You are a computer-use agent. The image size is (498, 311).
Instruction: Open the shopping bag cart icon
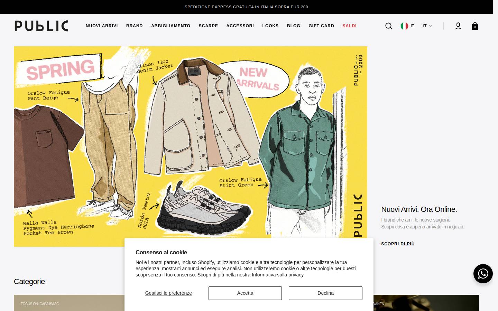pos(475,26)
